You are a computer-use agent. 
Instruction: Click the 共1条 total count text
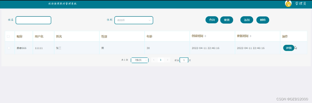tap(125, 60)
